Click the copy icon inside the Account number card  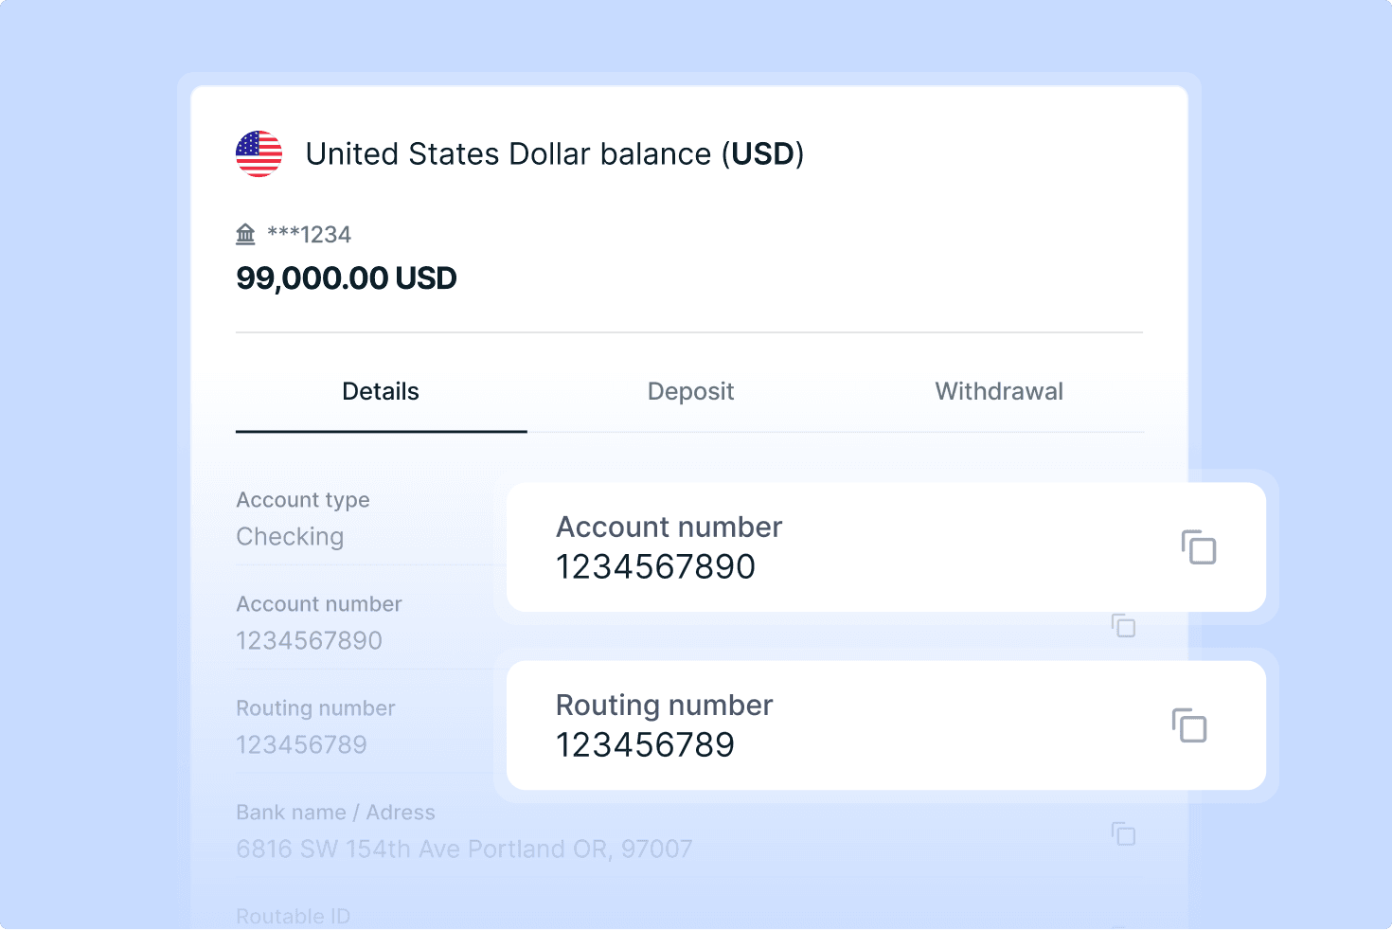(1200, 547)
